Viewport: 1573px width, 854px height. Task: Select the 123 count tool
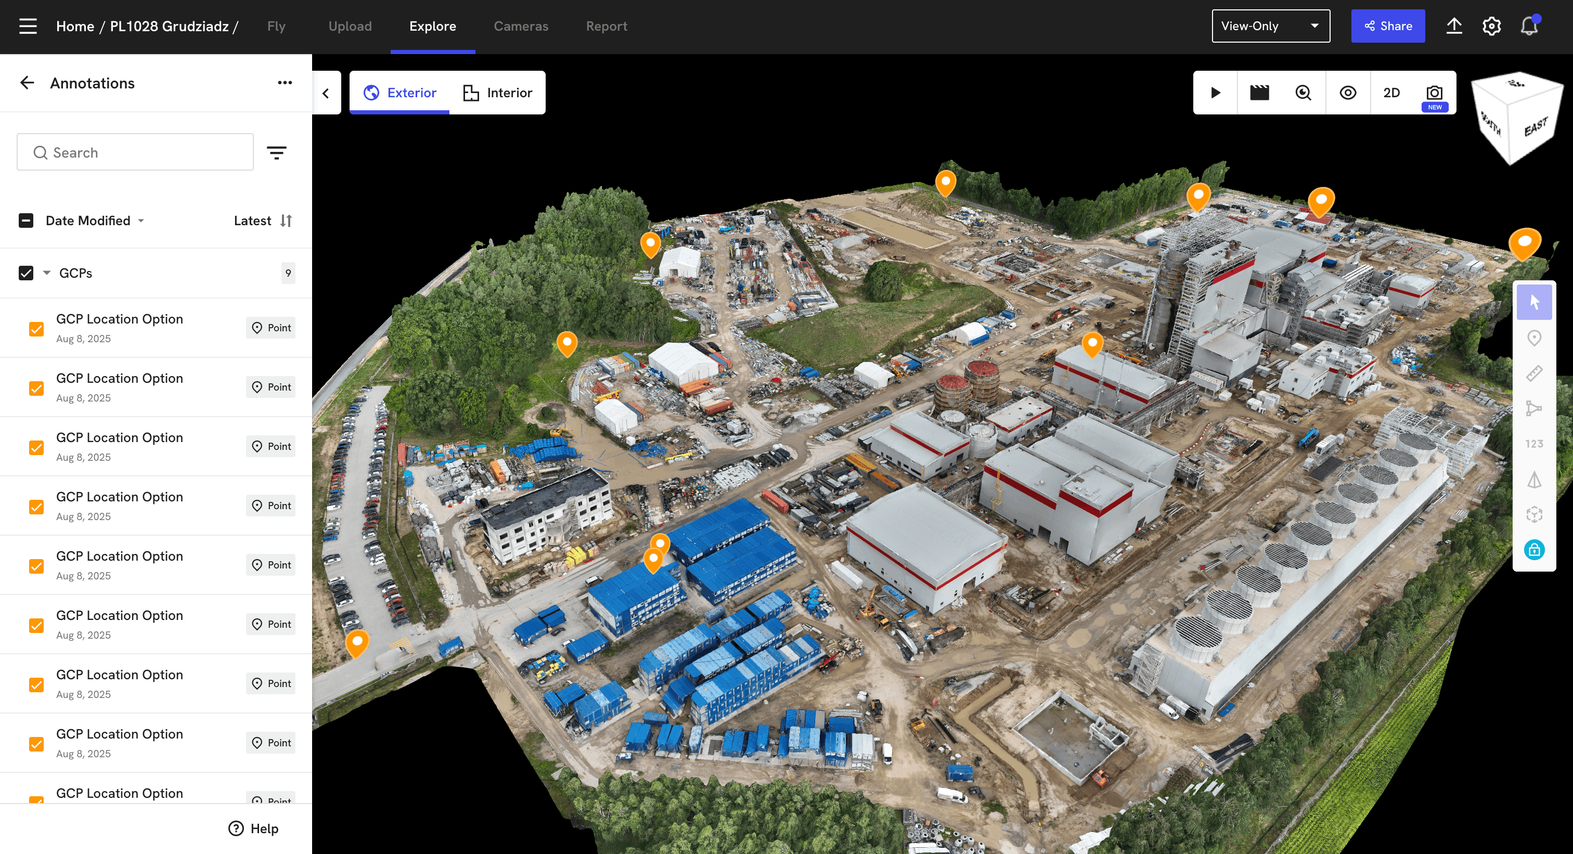1534,444
